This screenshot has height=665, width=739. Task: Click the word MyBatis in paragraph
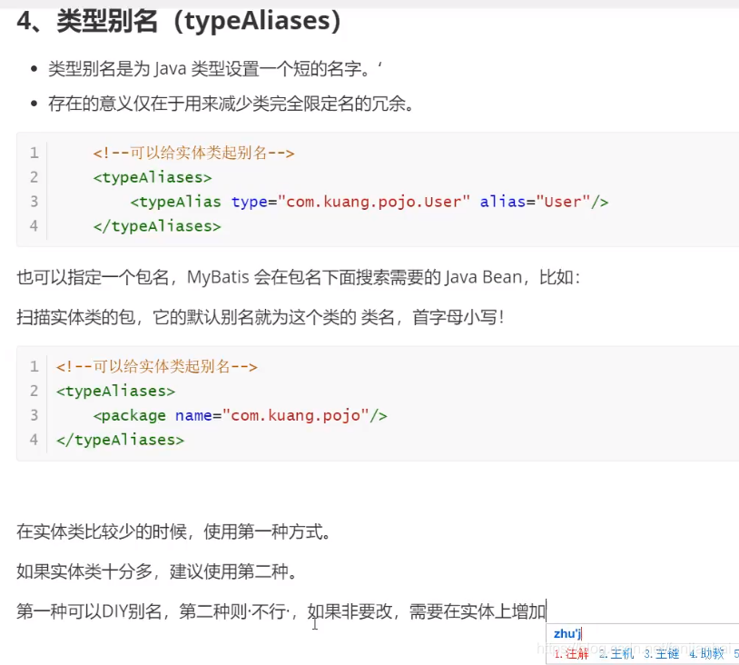(x=218, y=277)
